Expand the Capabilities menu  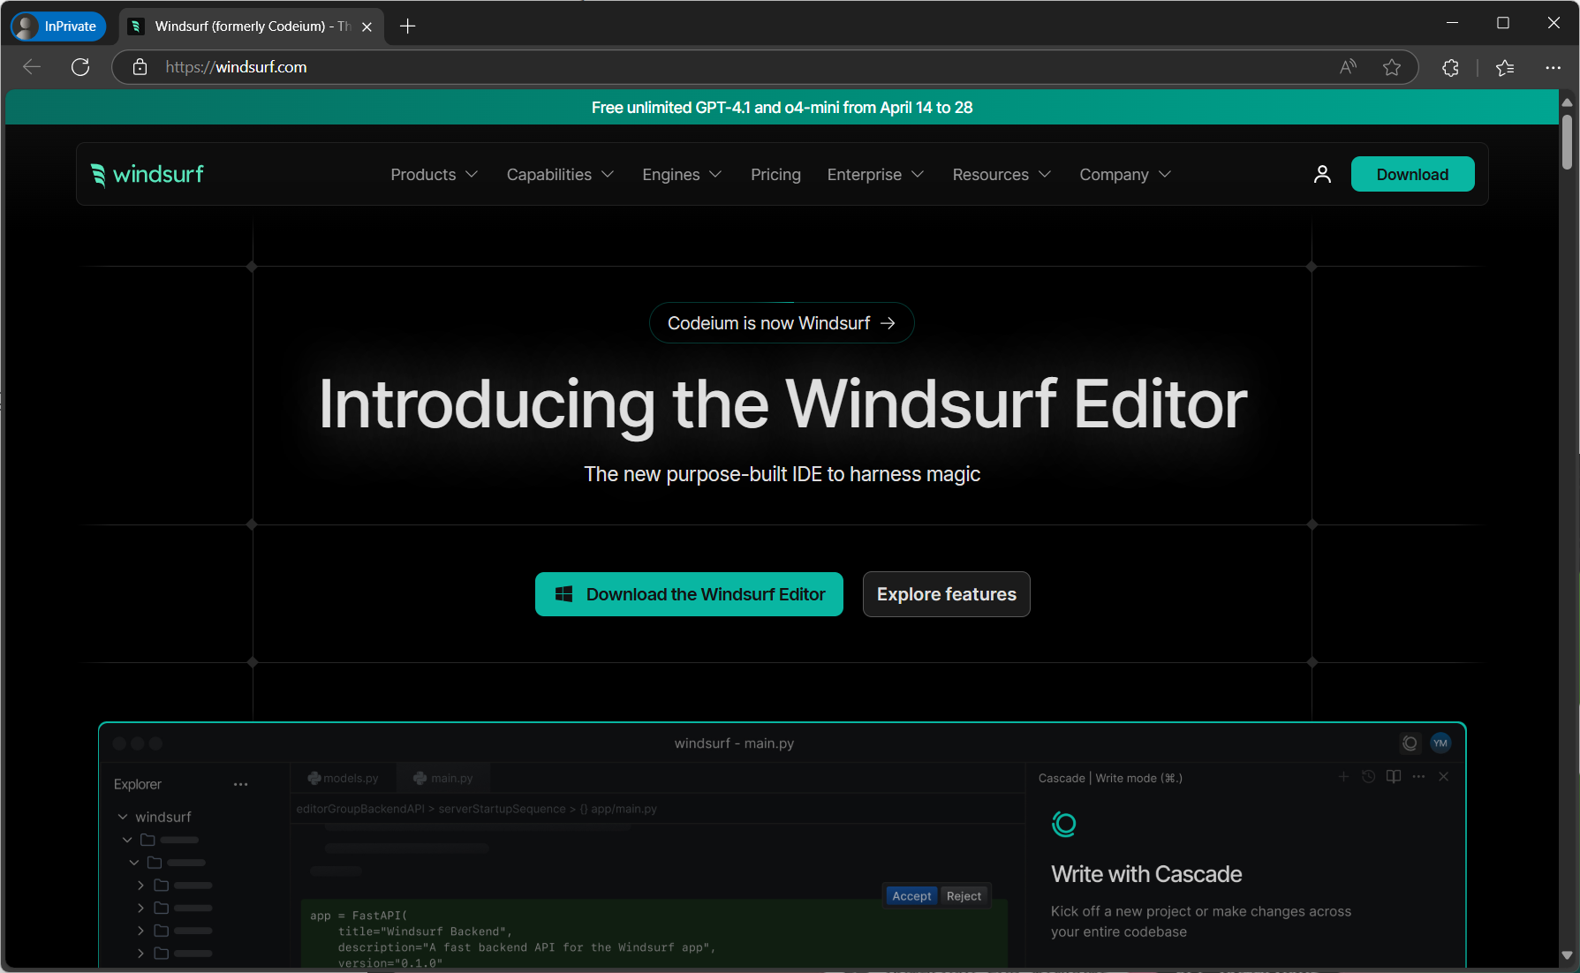pyautogui.click(x=560, y=175)
